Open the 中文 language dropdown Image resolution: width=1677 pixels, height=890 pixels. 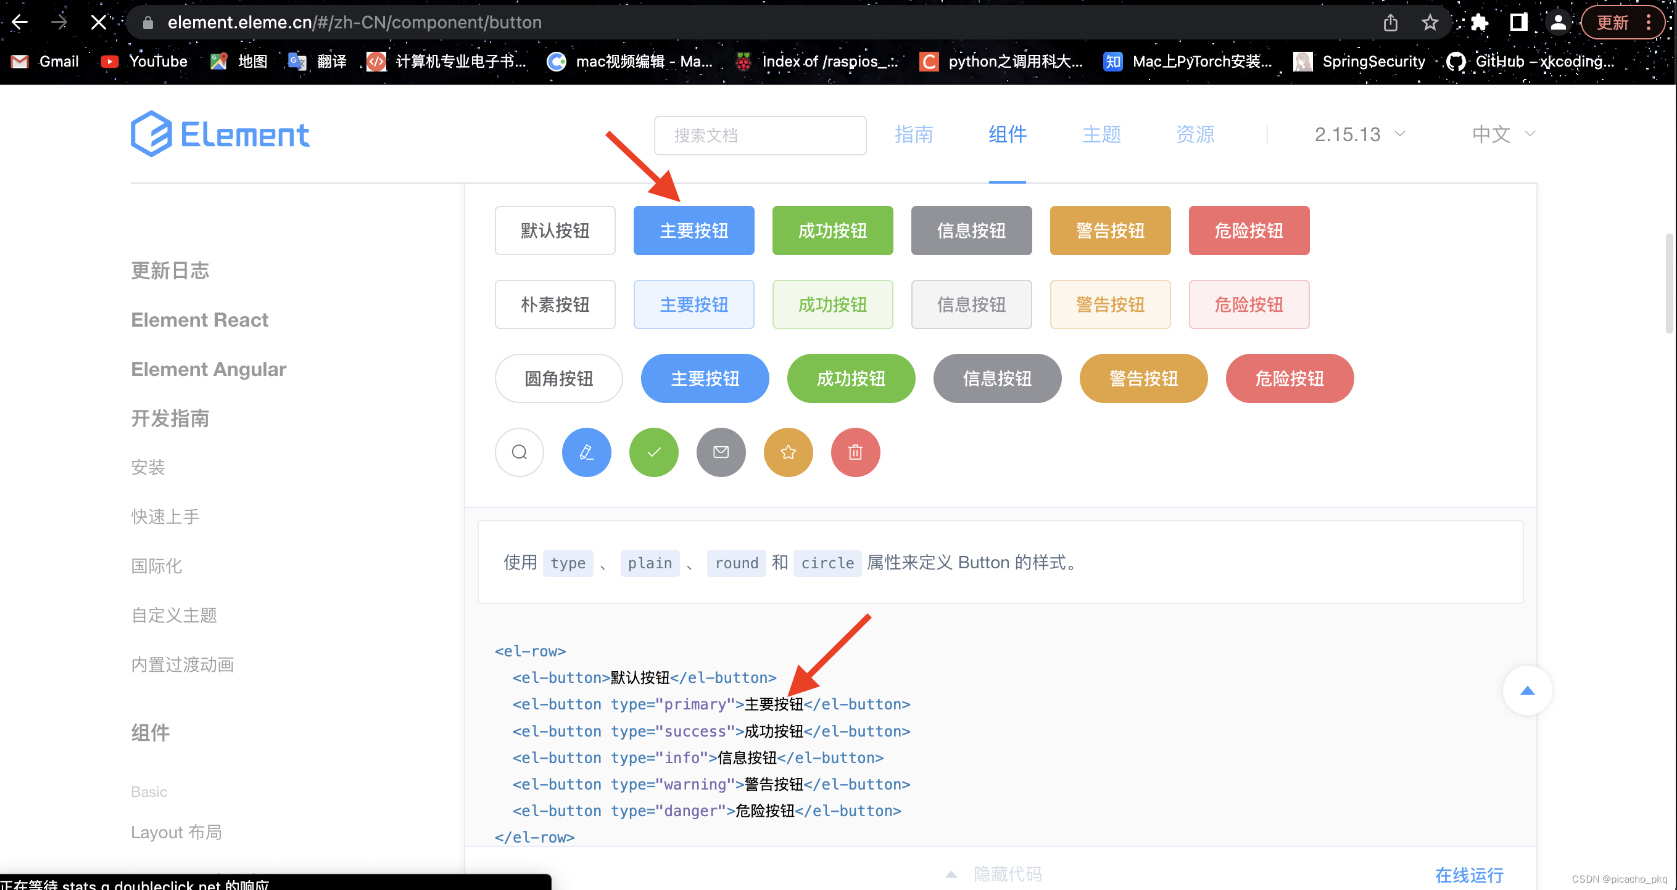pyautogui.click(x=1503, y=134)
